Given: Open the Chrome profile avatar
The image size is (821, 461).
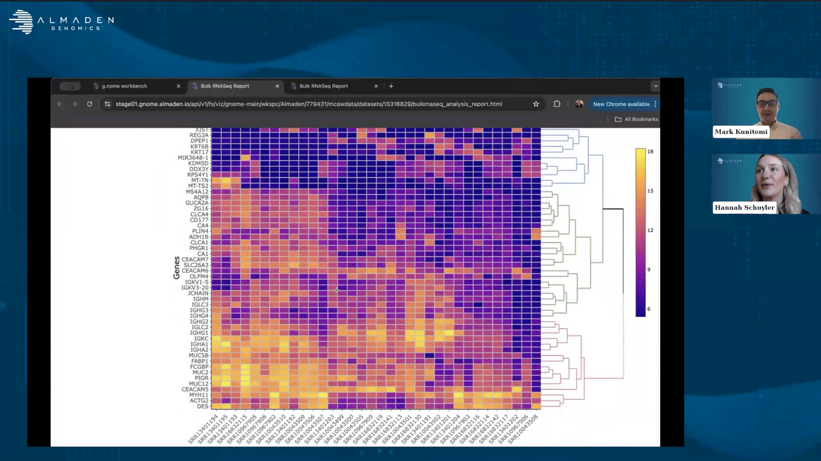Looking at the screenshot, I should pos(579,104).
